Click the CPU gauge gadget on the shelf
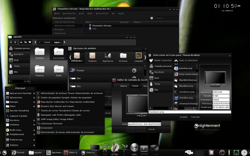Viewport: 250px width, 156px height. [222, 153]
